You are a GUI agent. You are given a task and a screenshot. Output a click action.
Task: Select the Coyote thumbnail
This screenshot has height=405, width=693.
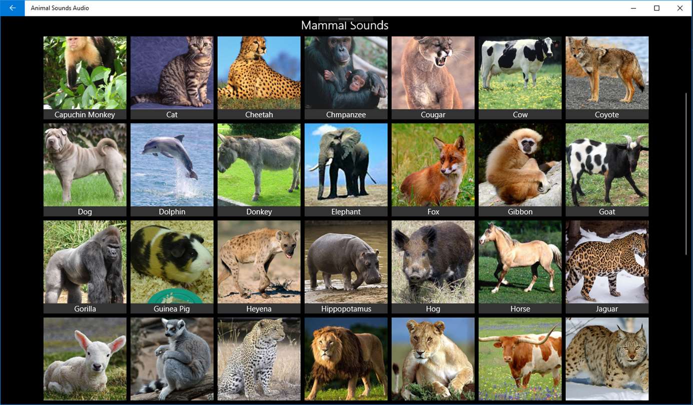click(607, 78)
